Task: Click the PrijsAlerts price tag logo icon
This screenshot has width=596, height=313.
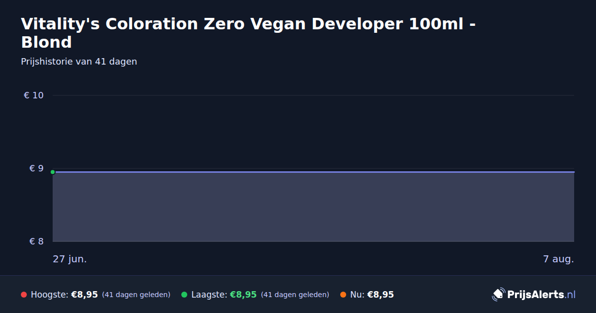Action: click(x=498, y=295)
